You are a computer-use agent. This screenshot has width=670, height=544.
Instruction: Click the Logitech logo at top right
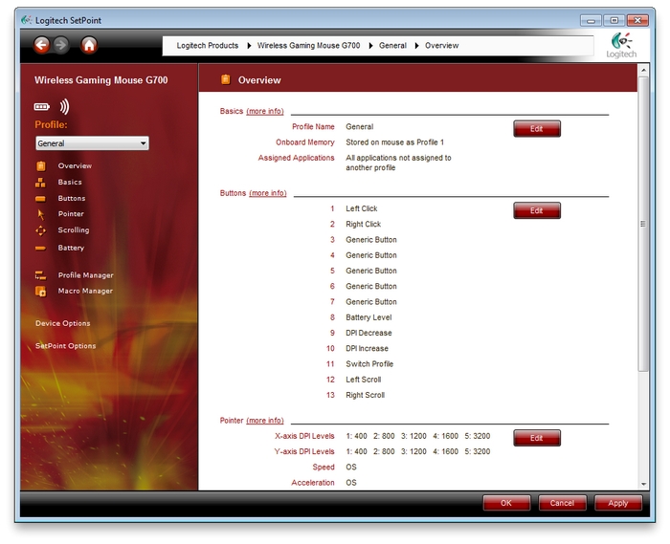(x=621, y=45)
